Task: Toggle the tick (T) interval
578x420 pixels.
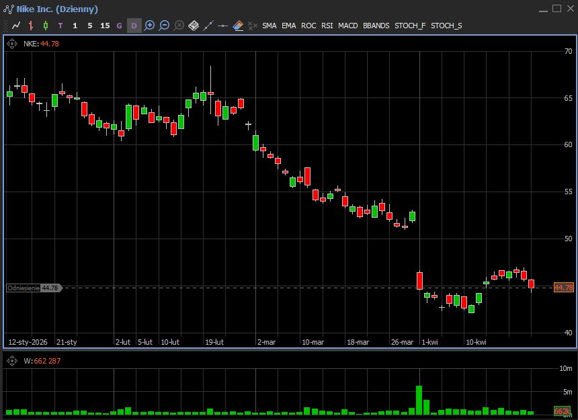Action: point(60,26)
